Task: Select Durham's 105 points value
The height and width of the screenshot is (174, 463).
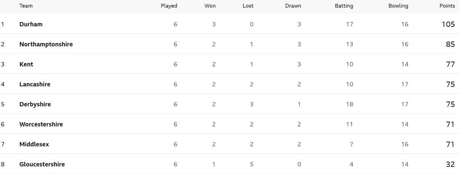Action: [448, 24]
